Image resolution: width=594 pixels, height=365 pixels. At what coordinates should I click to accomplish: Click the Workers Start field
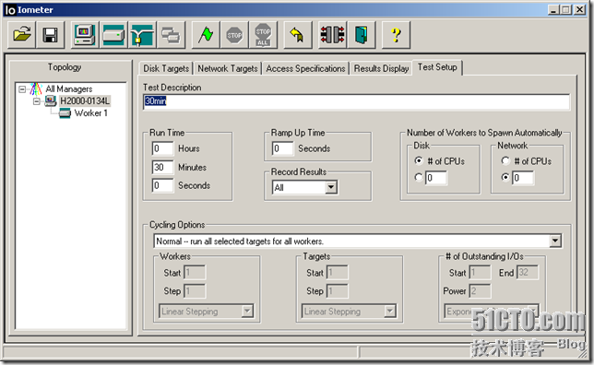click(195, 273)
